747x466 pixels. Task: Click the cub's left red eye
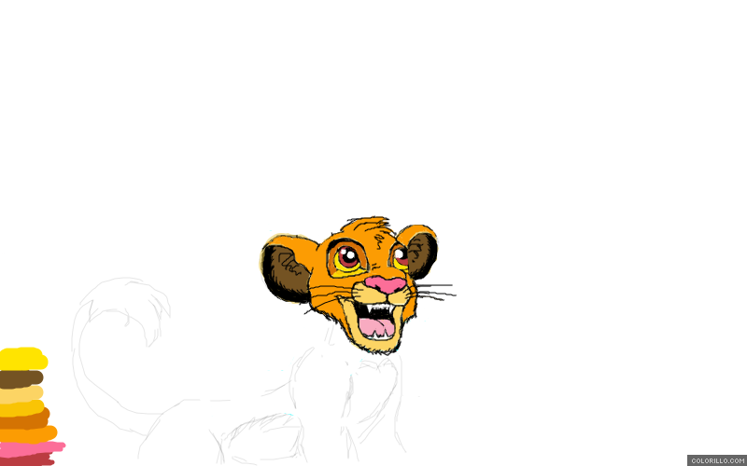[x=347, y=258]
